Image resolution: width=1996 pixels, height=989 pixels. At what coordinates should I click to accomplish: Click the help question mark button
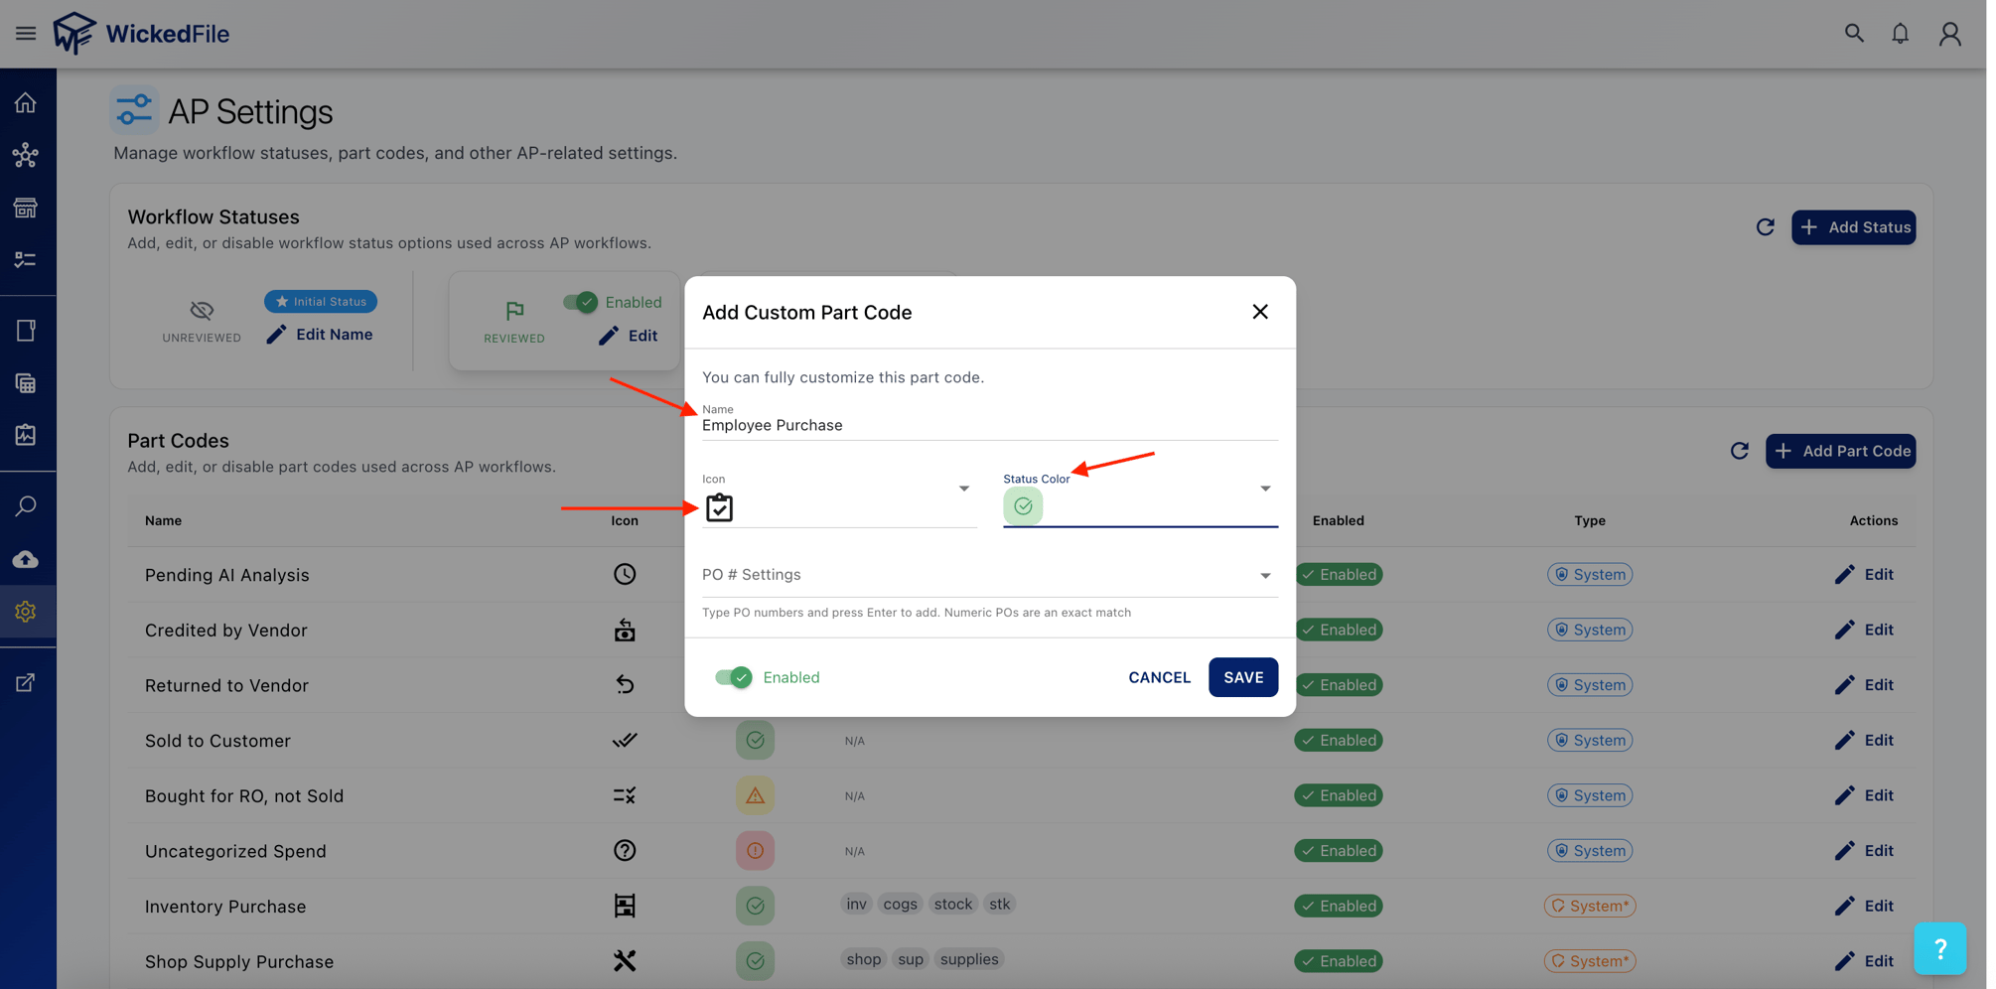pyautogui.click(x=1939, y=948)
